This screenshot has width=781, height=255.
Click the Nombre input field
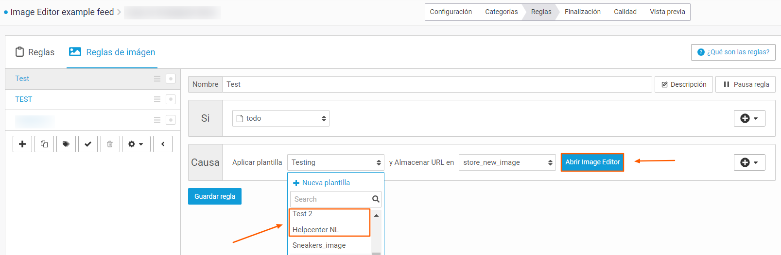[x=437, y=84]
